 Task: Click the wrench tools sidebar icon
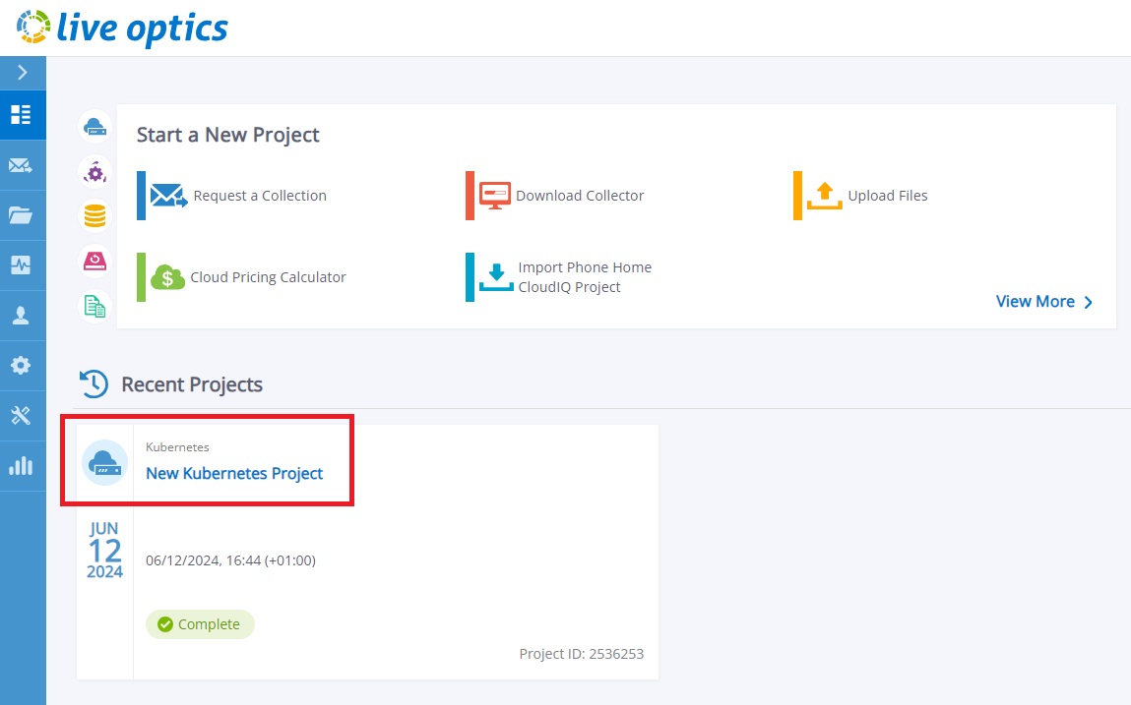tap(22, 416)
